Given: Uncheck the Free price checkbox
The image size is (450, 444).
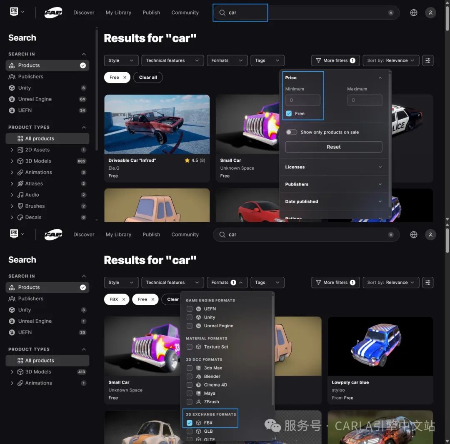Looking at the screenshot, I should click(x=289, y=113).
